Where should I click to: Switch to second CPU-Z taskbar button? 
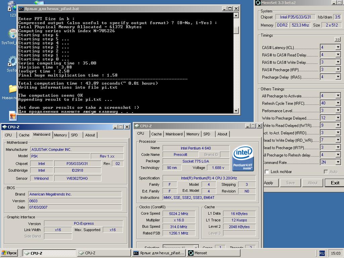click(104, 253)
